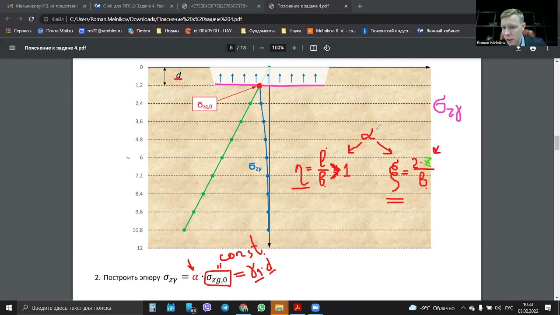Image resolution: width=560 pixels, height=315 pixels.
Task: Edit the PDF page number field
Action: pos(231,48)
